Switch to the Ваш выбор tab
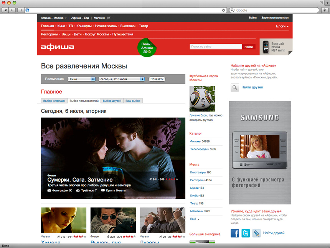Screen dimensions: 330x248 133,101
